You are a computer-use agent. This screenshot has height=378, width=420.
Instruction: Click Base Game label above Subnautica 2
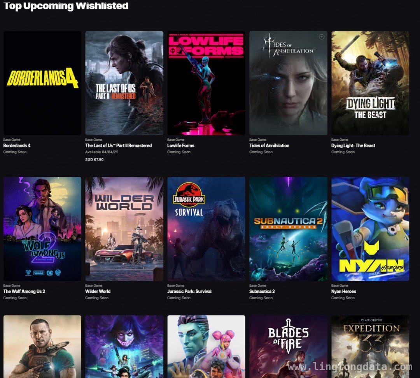tap(258, 285)
